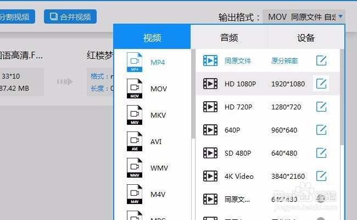Open the 输出格式 dropdown
This screenshot has width=357, height=220.
click(304, 16)
